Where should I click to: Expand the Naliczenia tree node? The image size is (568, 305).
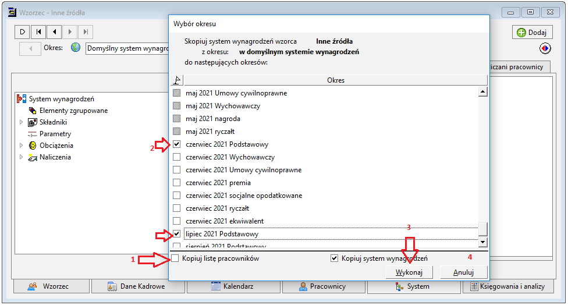pos(21,157)
